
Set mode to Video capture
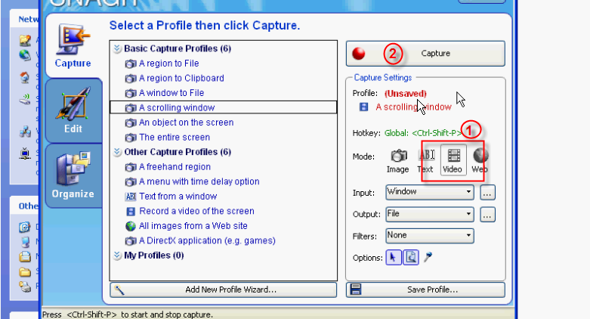click(453, 161)
